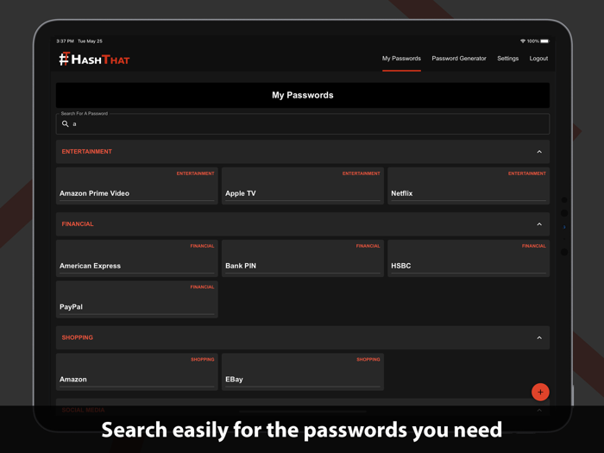Focus the Search For A Password field
Screen dimensions: 604x453
303,124
